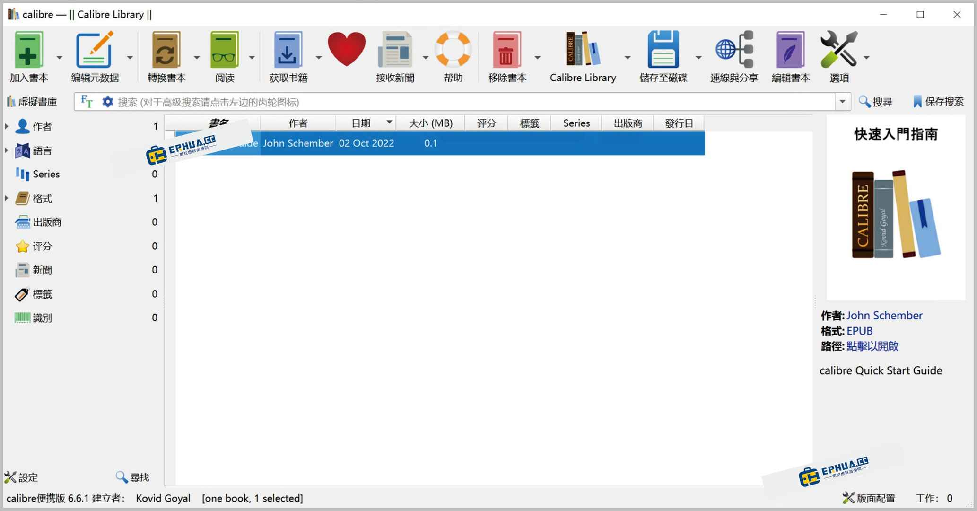Sort by the 標籤 column header
The width and height of the screenshot is (977, 511).
click(x=529, y=123)
